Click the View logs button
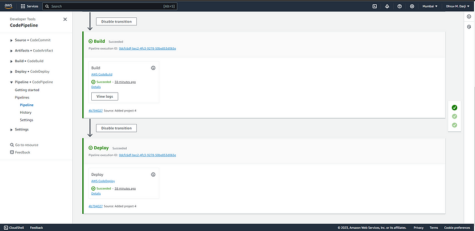 point(104,97)
